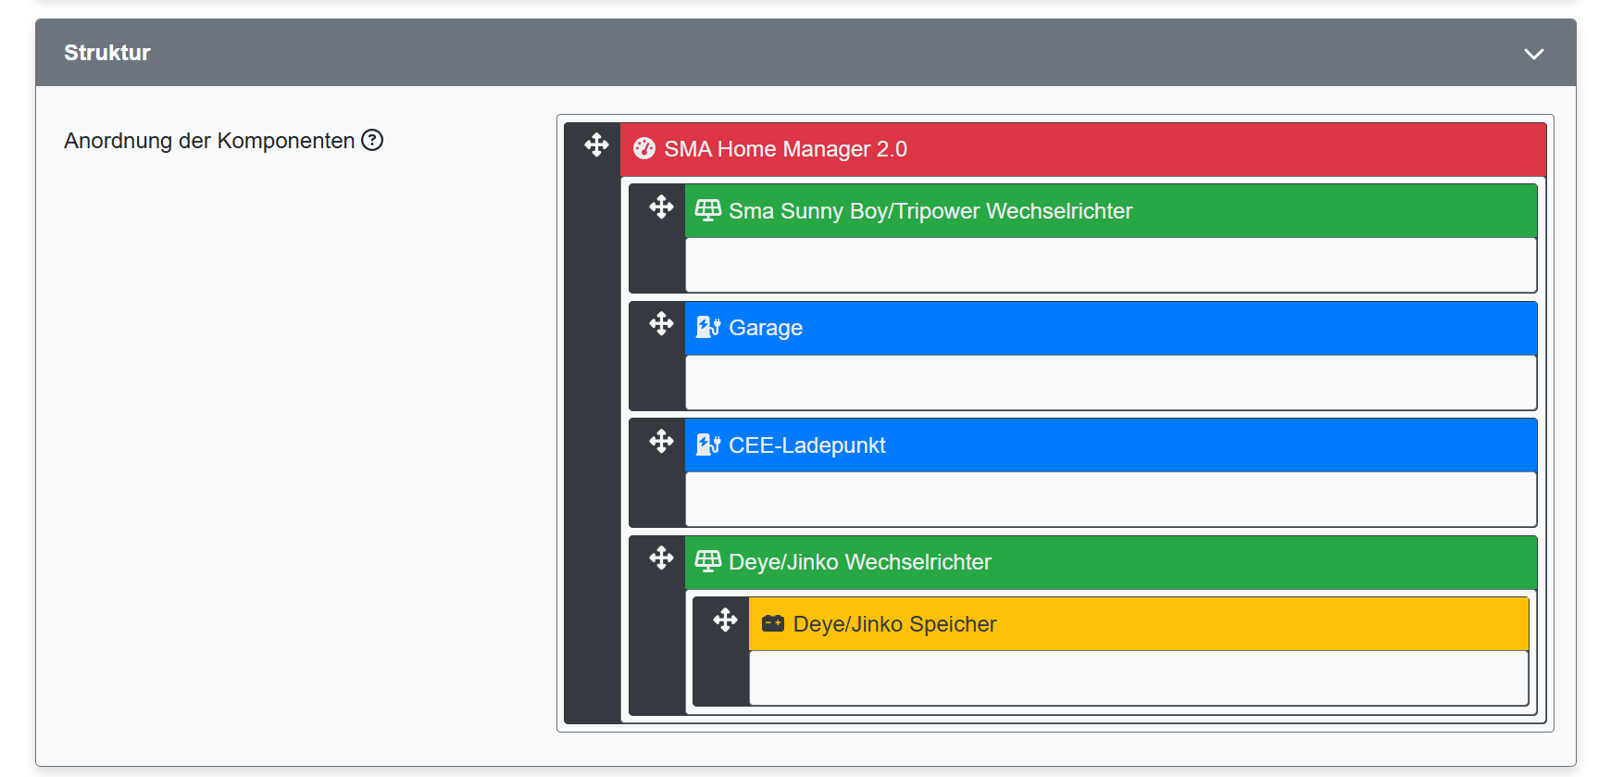Click the charging station icon next to Garage
The width and height of the screenshot is (1611, 777).
pyautogui.click(x=708, y=327)
